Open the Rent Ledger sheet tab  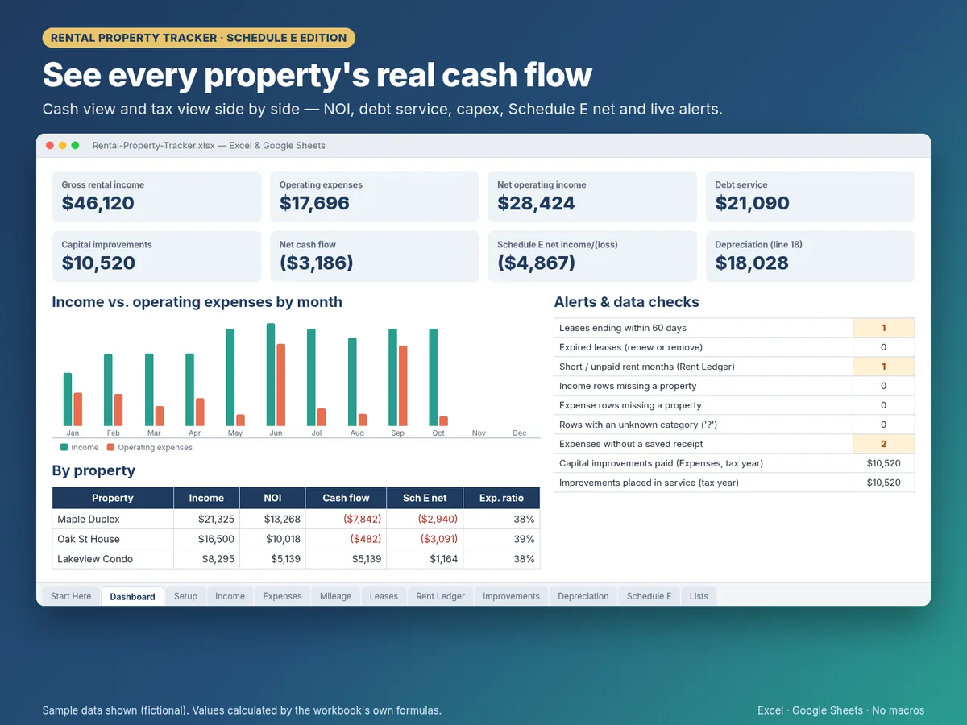440,596
